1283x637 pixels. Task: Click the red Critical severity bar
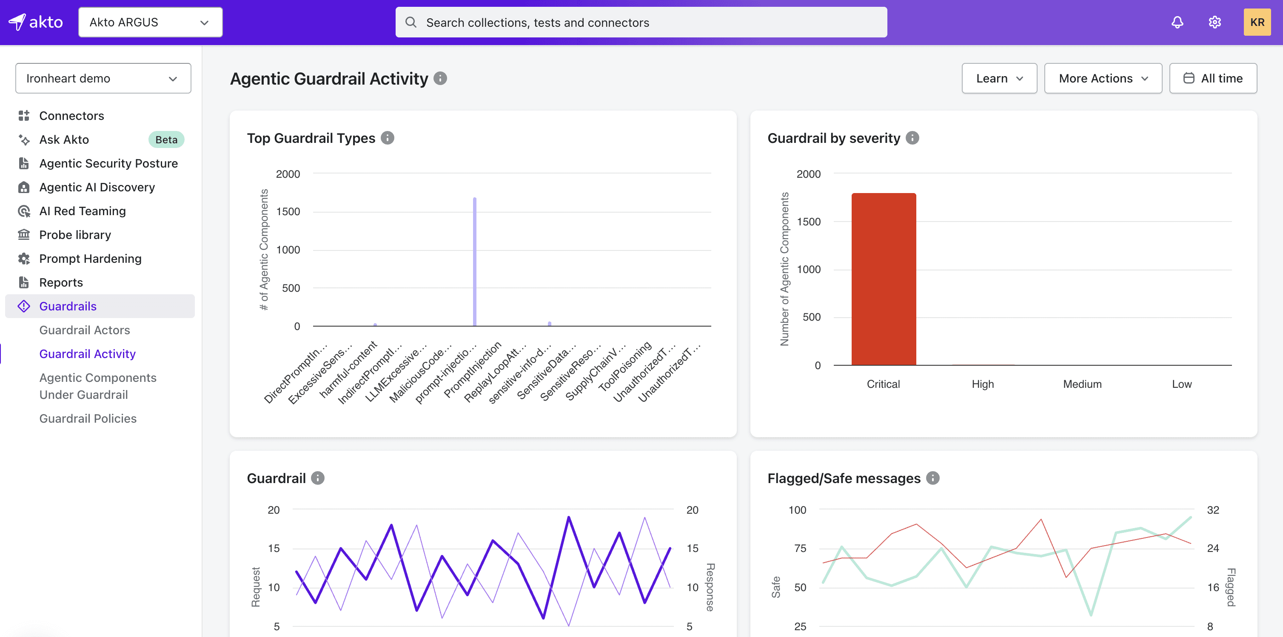[x=884, y=279]
